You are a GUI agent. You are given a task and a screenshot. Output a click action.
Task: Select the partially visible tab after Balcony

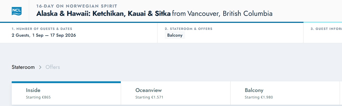(x=341, y=94)
